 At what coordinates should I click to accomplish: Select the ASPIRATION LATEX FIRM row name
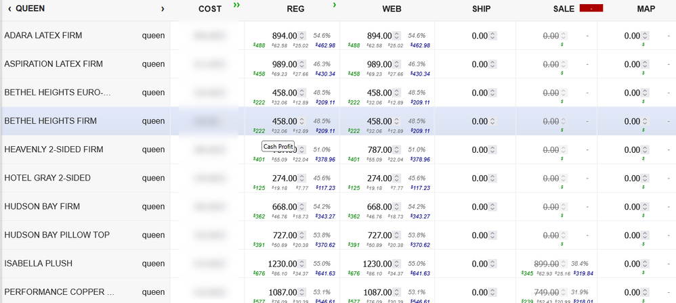54,64
